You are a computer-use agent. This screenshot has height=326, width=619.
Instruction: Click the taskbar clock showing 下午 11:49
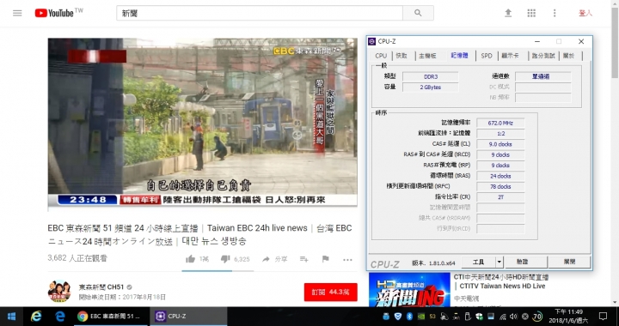point(568,317)
